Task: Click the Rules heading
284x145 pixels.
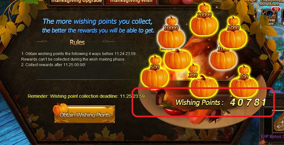Action: coord(77,42)
